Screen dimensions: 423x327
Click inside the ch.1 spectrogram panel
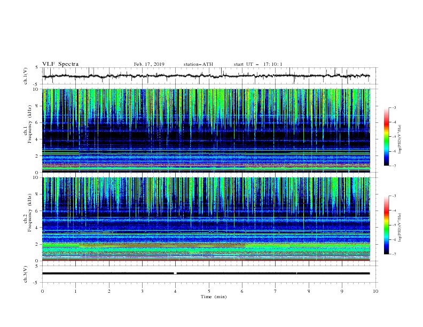point(206,130)
